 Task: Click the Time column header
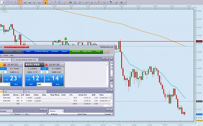tap(101, 95)
